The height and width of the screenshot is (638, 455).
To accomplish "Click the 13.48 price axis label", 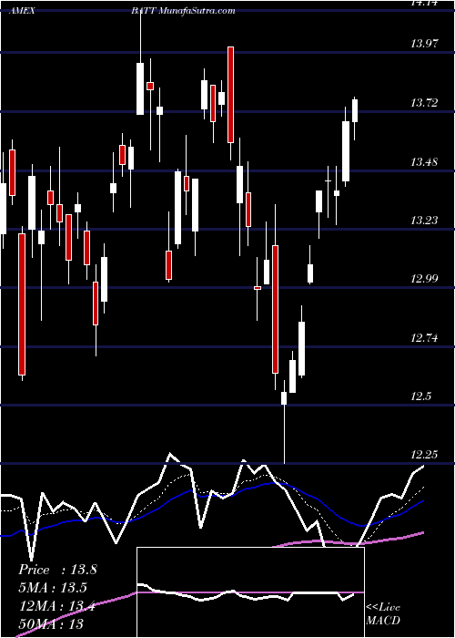I will pyautogui.click(x=424, y=162).
